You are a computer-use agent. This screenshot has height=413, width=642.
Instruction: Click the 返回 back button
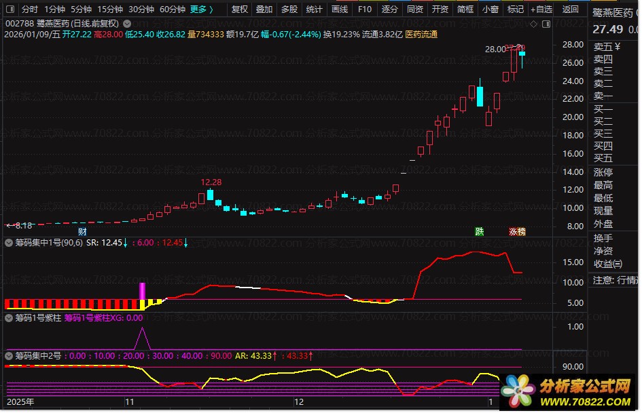(x=570, y=9)
